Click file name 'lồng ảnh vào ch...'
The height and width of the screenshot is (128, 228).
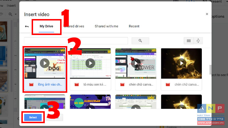pos(50,84)
